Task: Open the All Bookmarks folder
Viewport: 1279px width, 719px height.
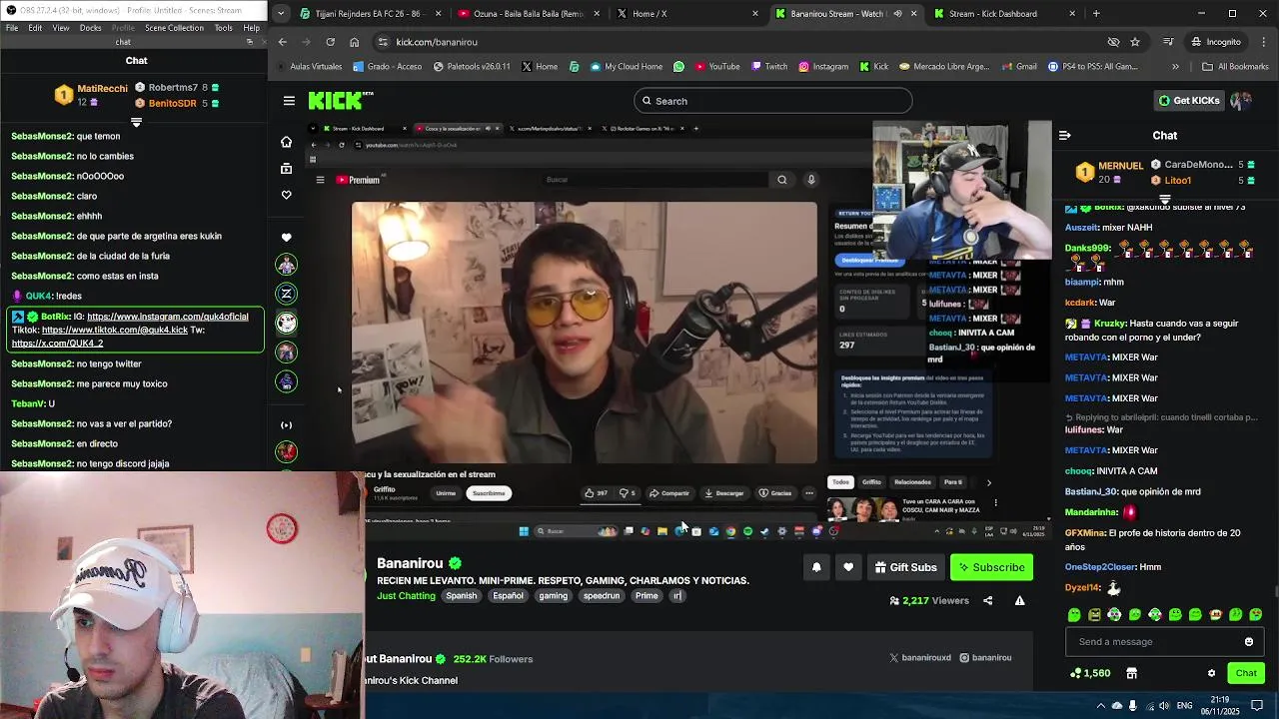Action: tap(1235, 67)
